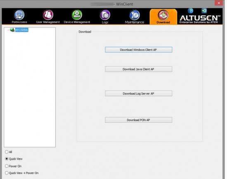The height and width of the screenshot is (179, 227).
Task: Click the blue help question mark icon
Action: [190, 11]
